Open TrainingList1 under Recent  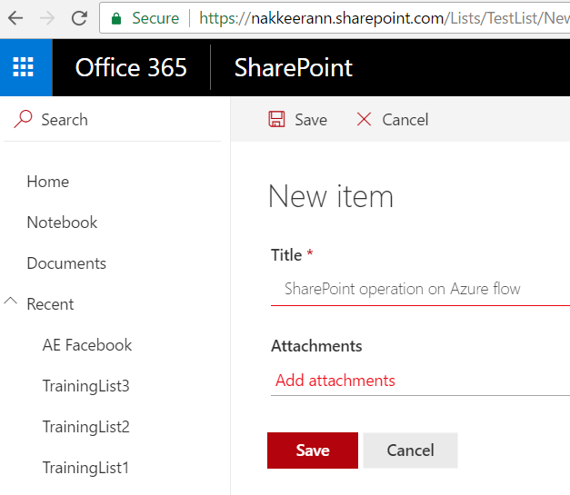[x=85, y=468]
